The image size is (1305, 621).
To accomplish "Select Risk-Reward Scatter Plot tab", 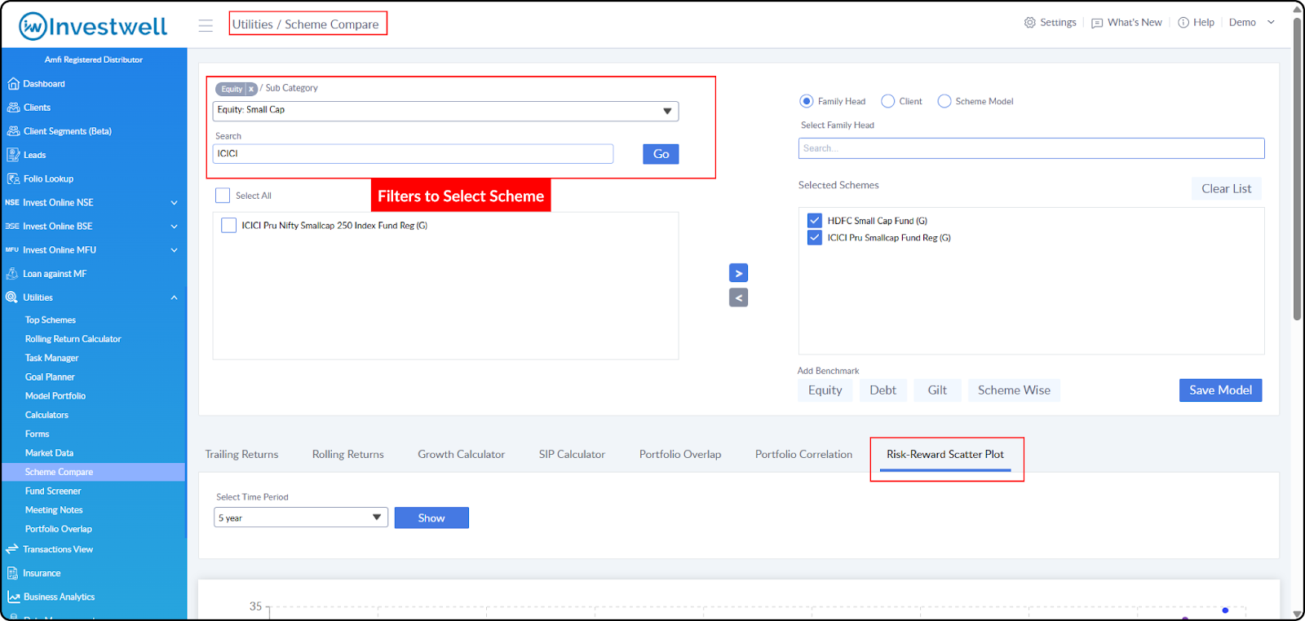I will [945, 455].
